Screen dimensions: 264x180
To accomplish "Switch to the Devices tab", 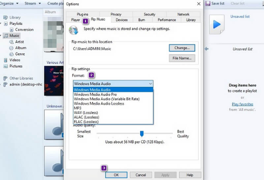I will tap(121, 20).
